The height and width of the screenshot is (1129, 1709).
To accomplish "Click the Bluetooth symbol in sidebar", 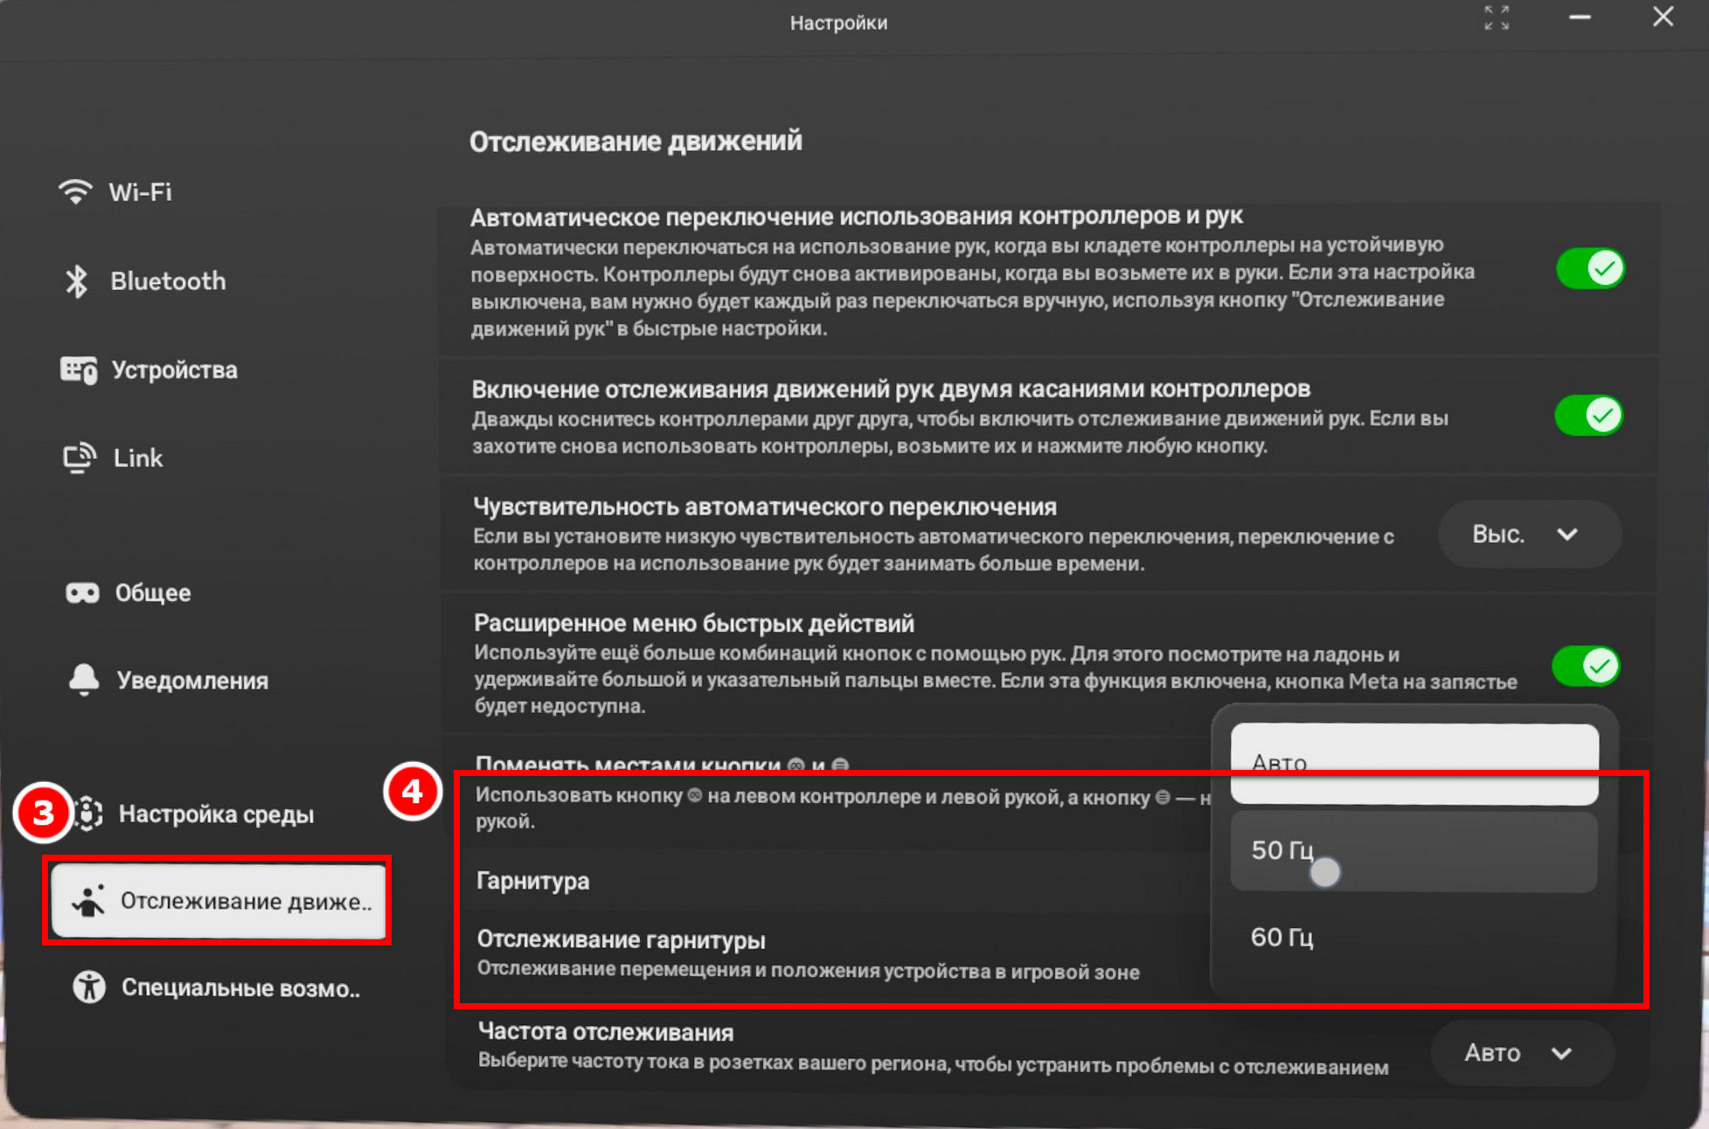I will 77,281.
